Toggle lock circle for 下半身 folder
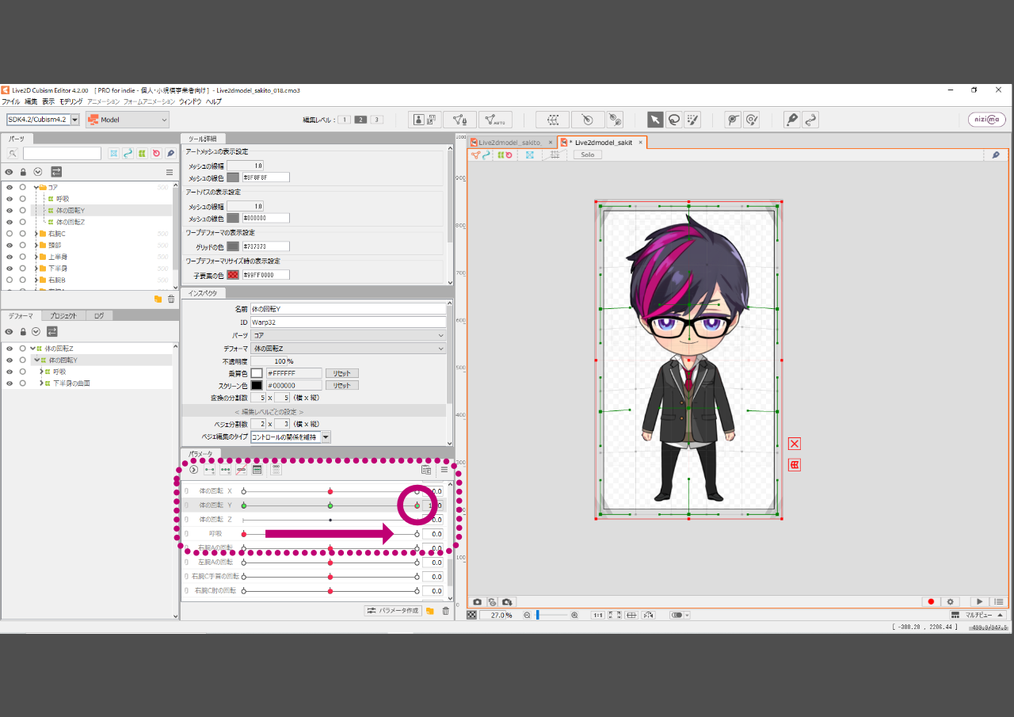The width and height of the screenshot is (1014, 717). 23,269
